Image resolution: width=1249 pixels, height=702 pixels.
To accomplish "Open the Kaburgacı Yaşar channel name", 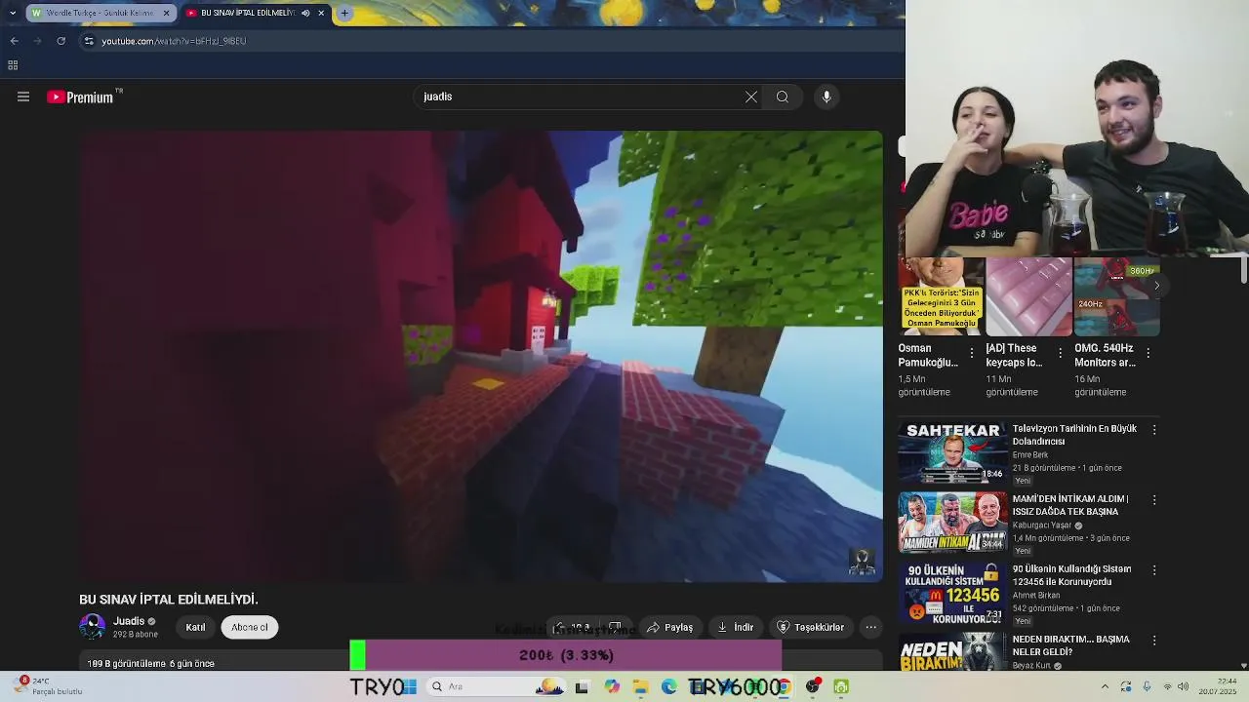I will (1042, 525).
